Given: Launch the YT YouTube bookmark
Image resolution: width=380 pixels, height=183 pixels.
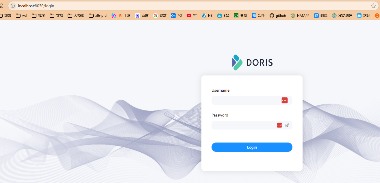Looking at the screenshot, I should click(192, 16).
